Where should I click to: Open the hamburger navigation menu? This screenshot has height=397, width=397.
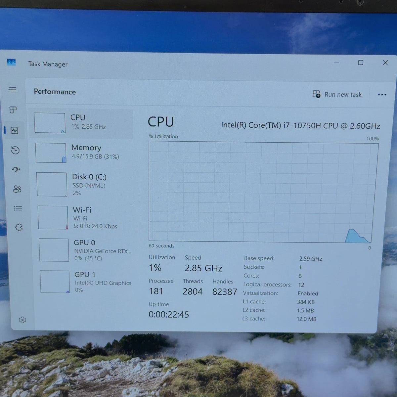[x=12, y=90]
